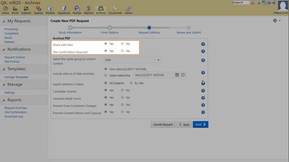Open the Site Notices link

click(12, 62)
